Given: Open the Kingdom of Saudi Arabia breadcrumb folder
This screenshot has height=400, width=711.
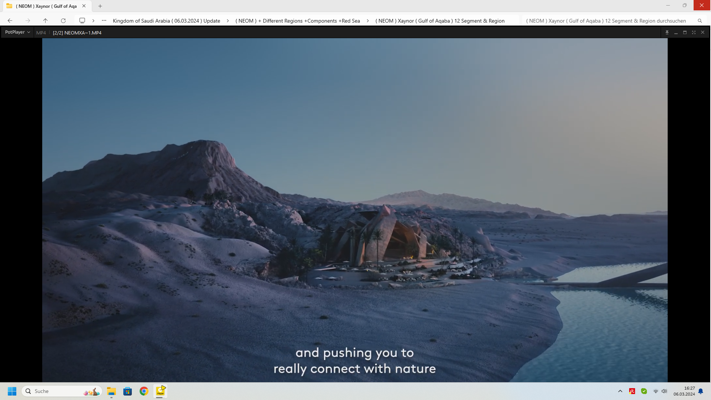Looking at the screenshot, I should click(166, 21).
